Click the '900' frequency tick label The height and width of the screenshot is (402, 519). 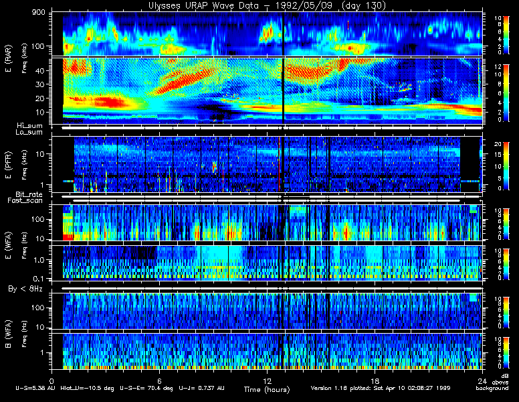click(38, 13)
